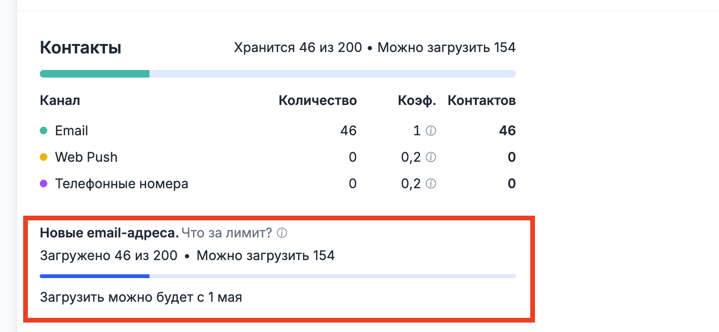Click the Загрузить можно будет с 1 мая text
719x332 pixels.
(140, 297)
